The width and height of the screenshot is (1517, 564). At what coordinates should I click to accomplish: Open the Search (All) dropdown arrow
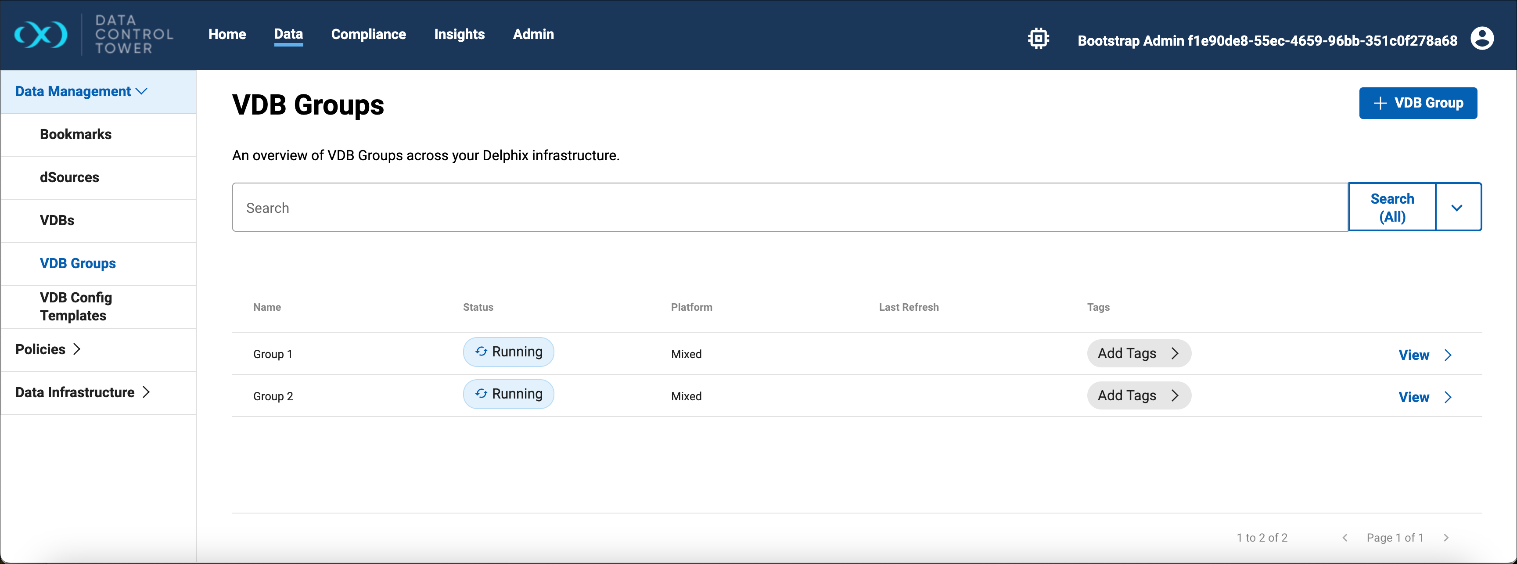1457,208
